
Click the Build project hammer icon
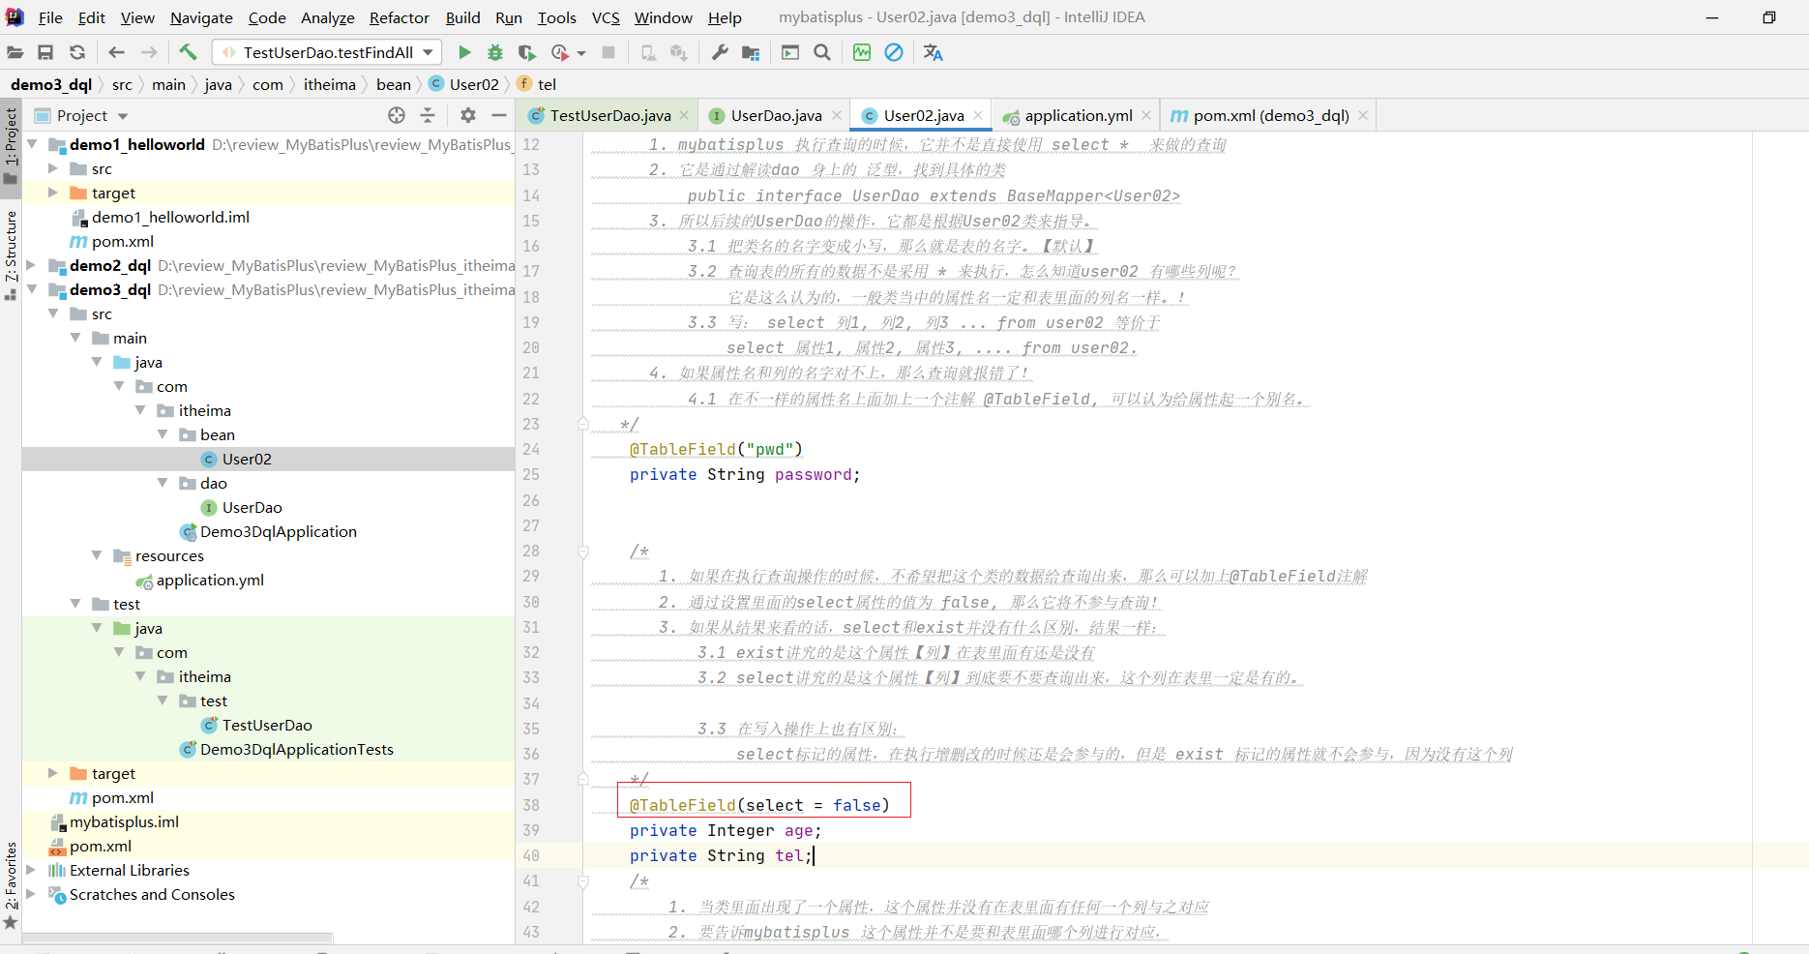[x=188, y=52]
